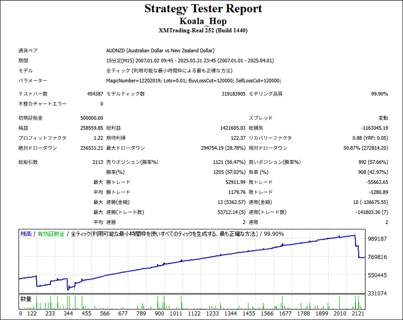This screenshot has height=320, width=403.
Task: Select the gross loss value -1163045.19
Action: coord(374,128)
